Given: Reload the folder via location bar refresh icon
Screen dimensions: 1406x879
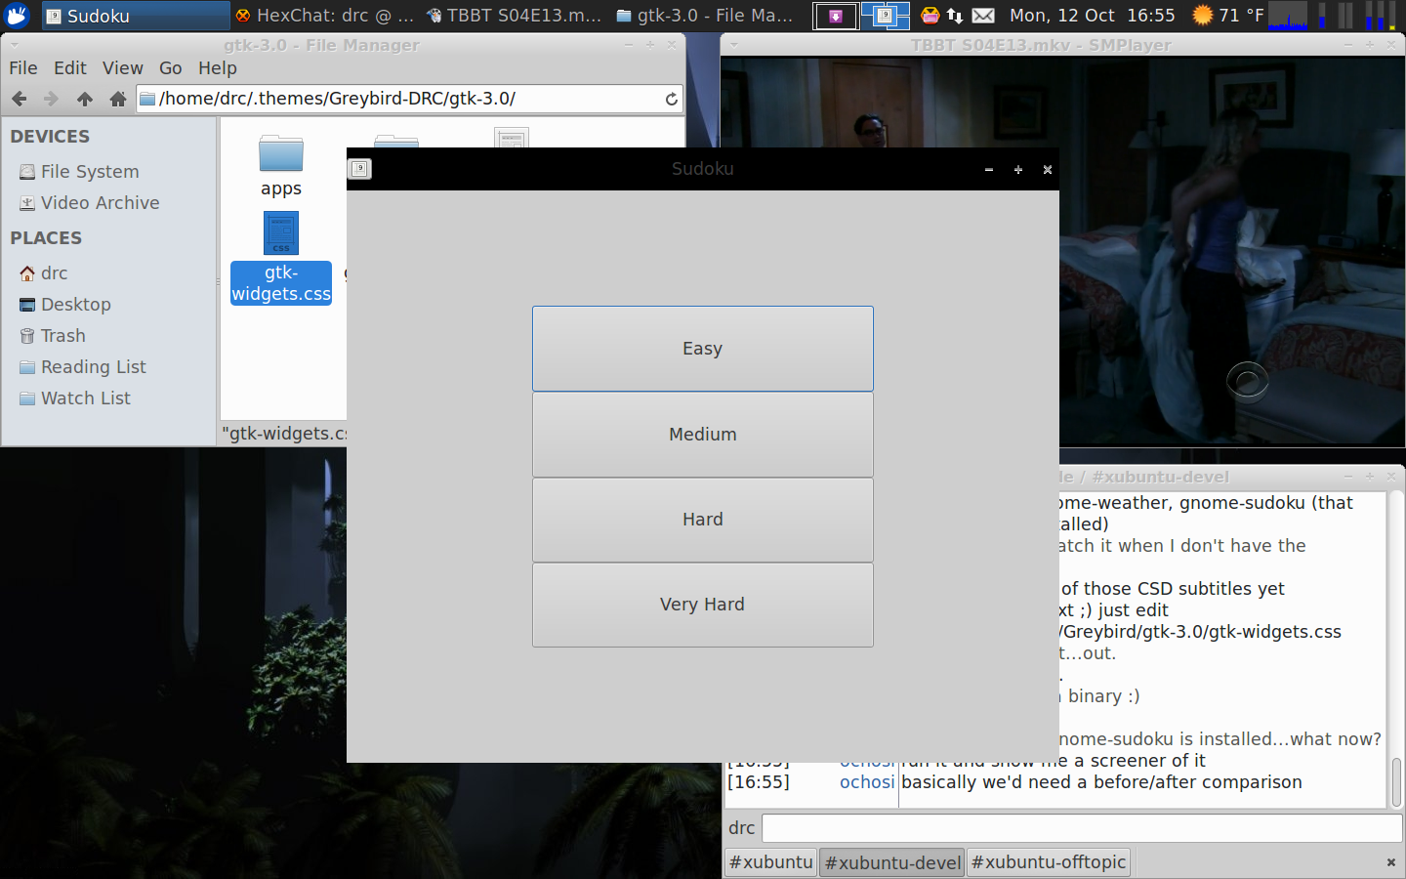Looking at the screenshot, I should [671, 99].
